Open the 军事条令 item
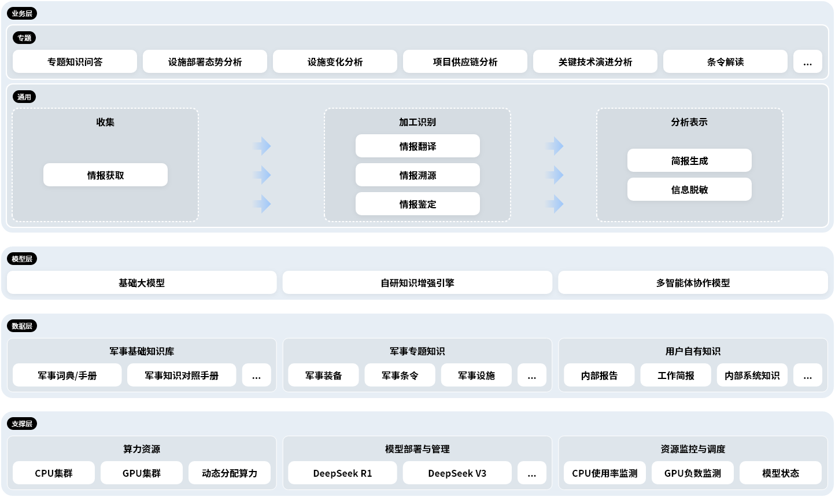The image size is (835, 497). tap(400, 375)
